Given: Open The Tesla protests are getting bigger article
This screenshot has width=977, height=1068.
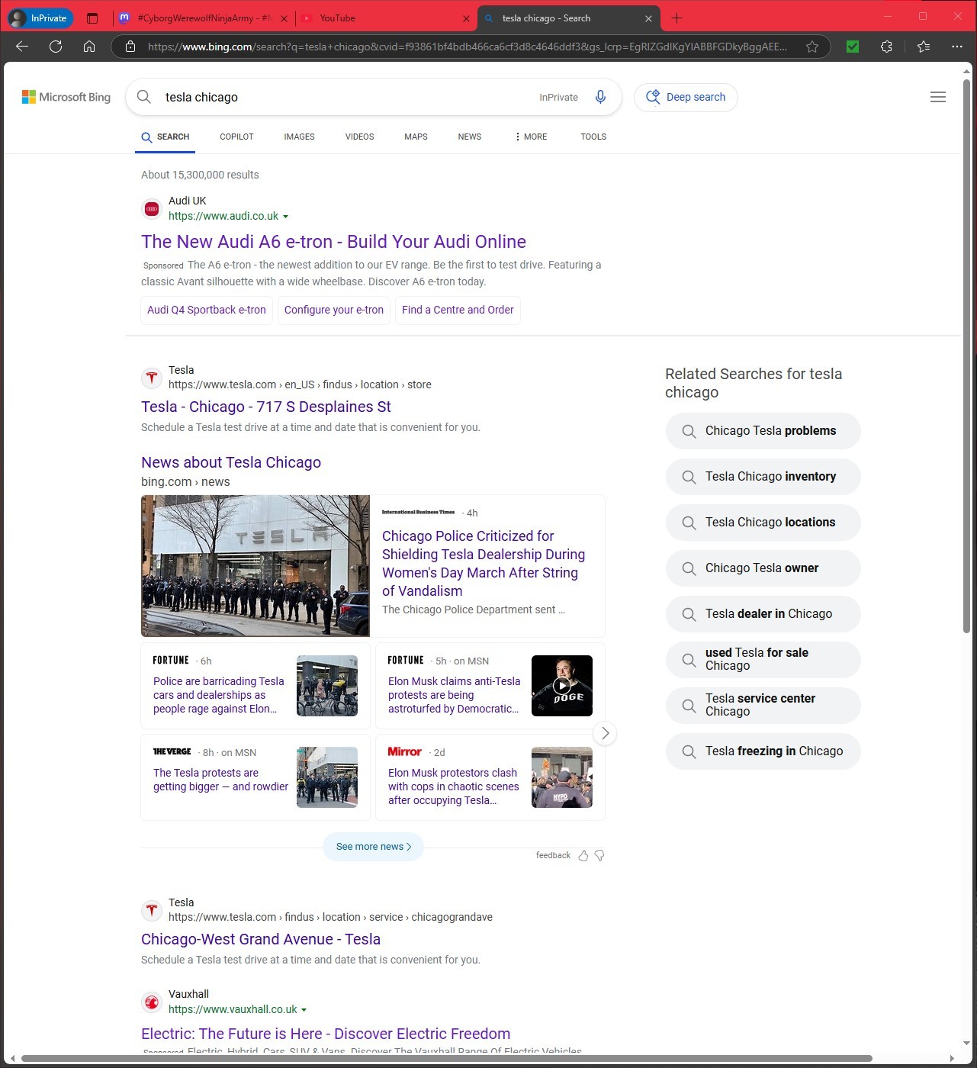Looking at the screenshot, I should 221,780.
